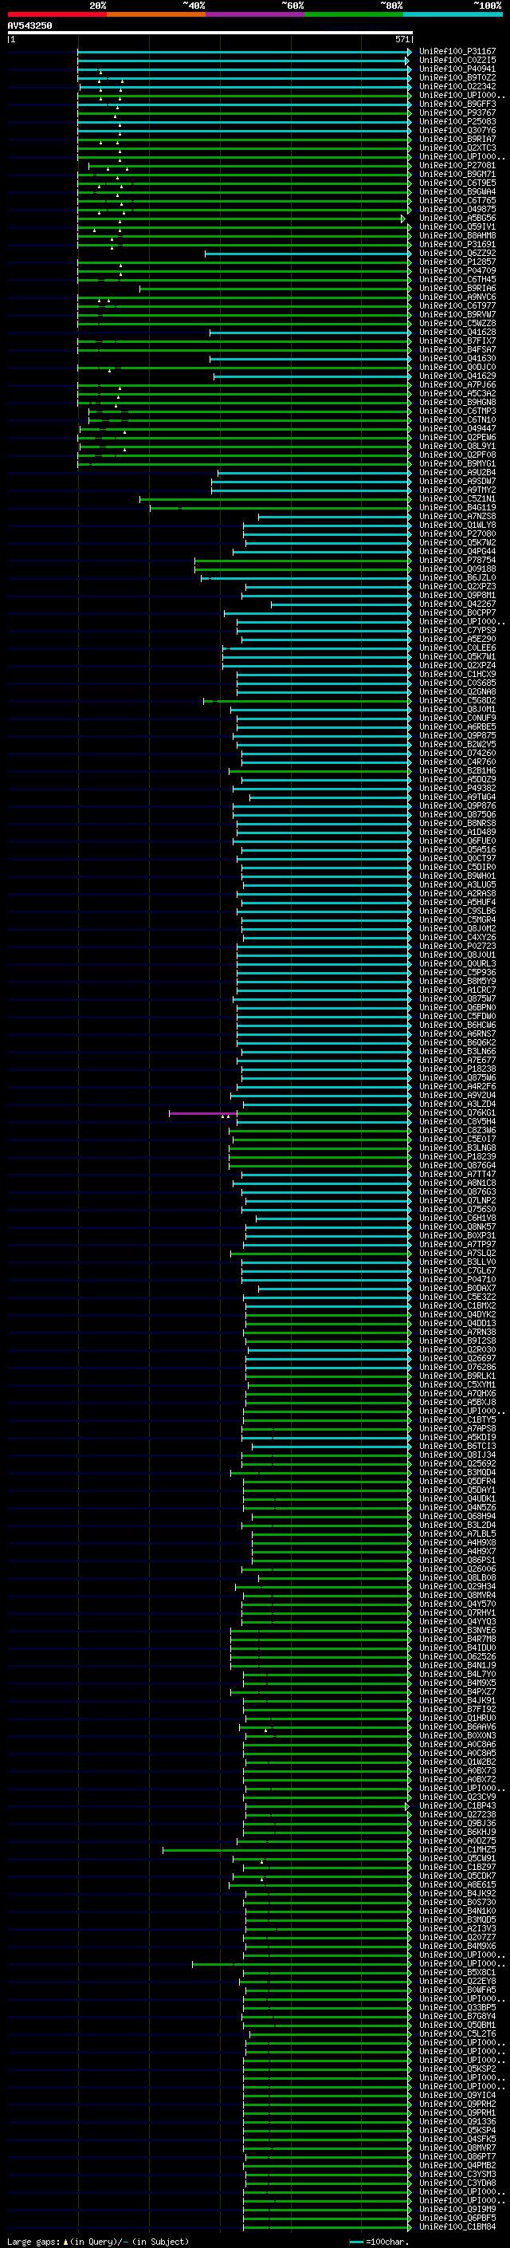Image resolution: width=510 pixels, height=2248 pixels.
Task: Click the cyan alignment bar for UniRef100_P31167
Action: (243, 53)
